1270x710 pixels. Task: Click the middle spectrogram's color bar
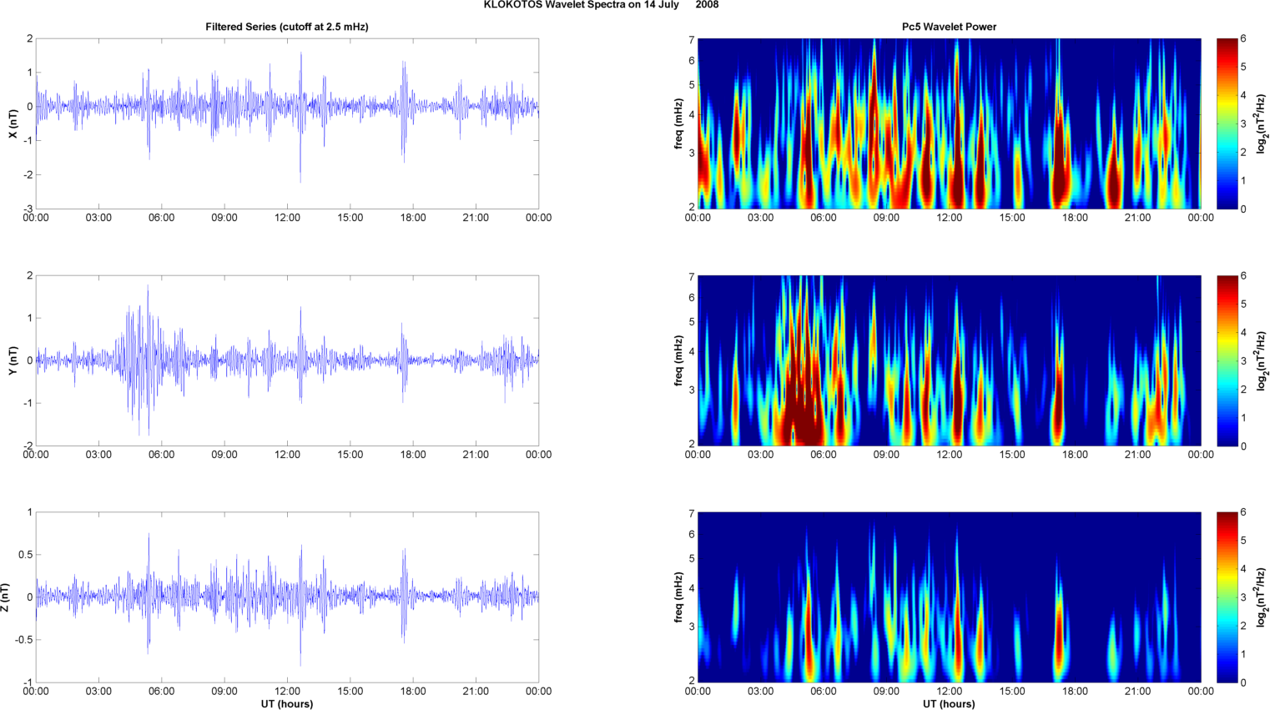[x=1227, y=360]
